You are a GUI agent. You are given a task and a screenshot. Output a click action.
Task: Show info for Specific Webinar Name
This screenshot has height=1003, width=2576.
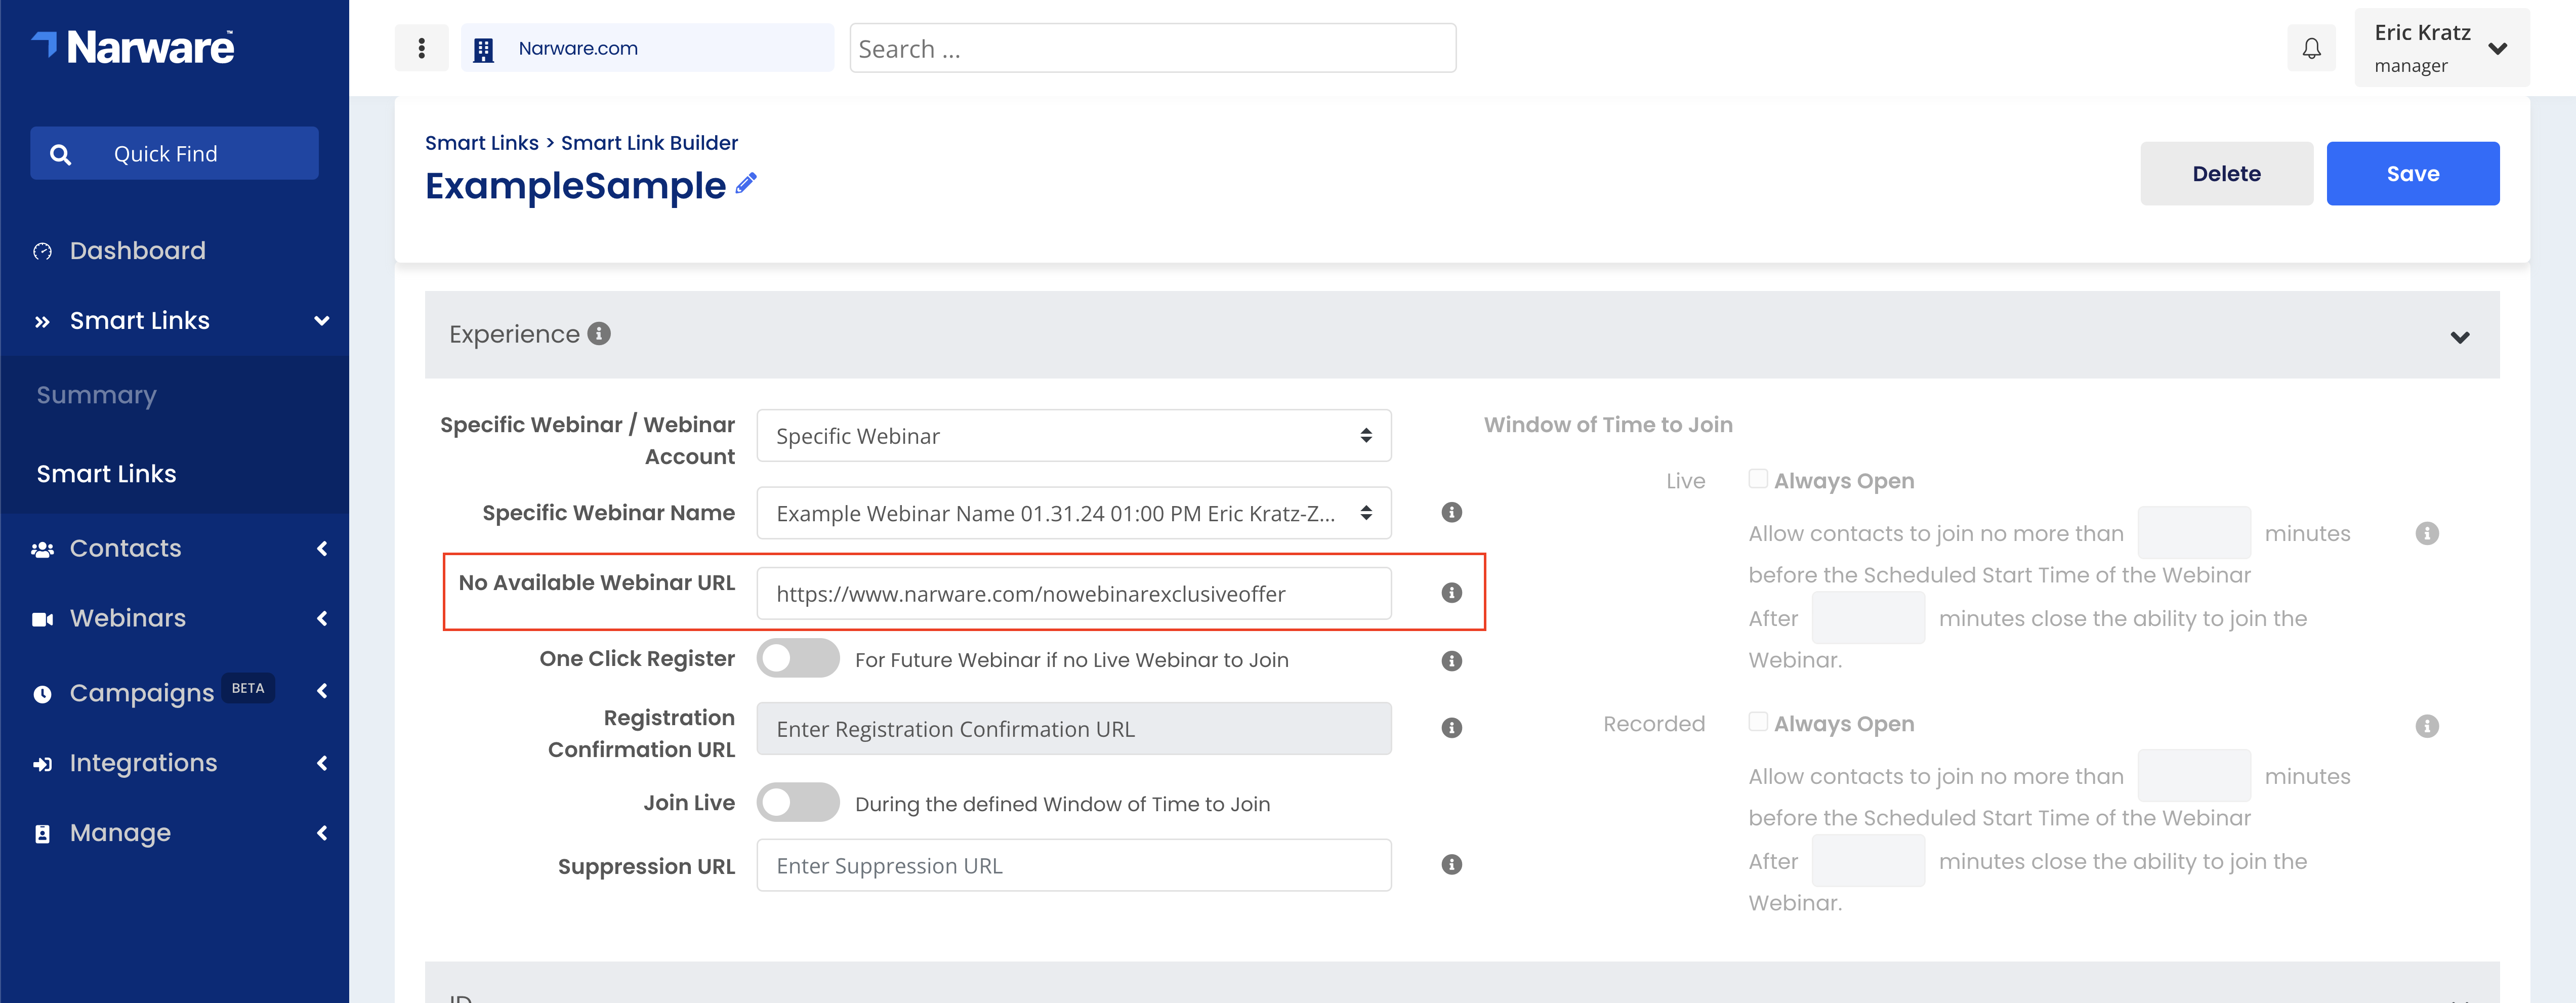[x=1452, y=513]
